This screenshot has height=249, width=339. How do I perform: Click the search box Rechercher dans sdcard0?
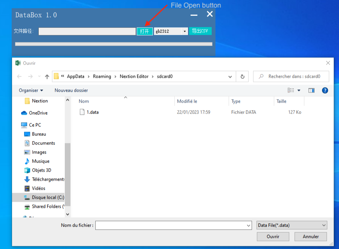point(291,77)
